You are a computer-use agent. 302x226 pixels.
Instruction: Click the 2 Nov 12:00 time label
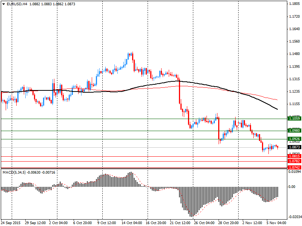pos(252,223)
